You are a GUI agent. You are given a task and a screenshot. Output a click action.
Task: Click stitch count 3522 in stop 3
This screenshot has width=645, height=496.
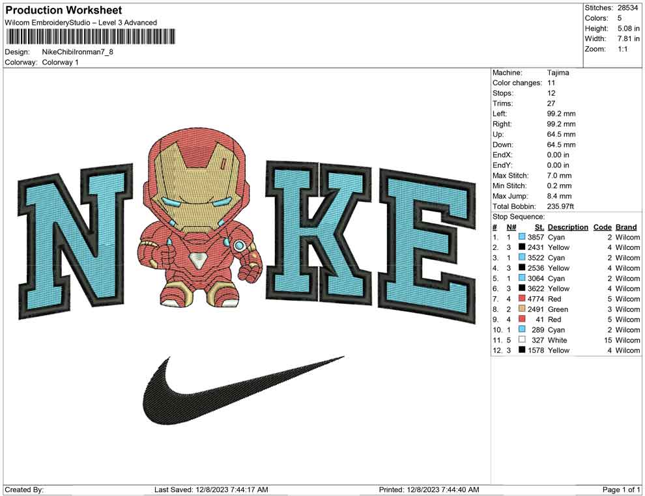point(536,257)
